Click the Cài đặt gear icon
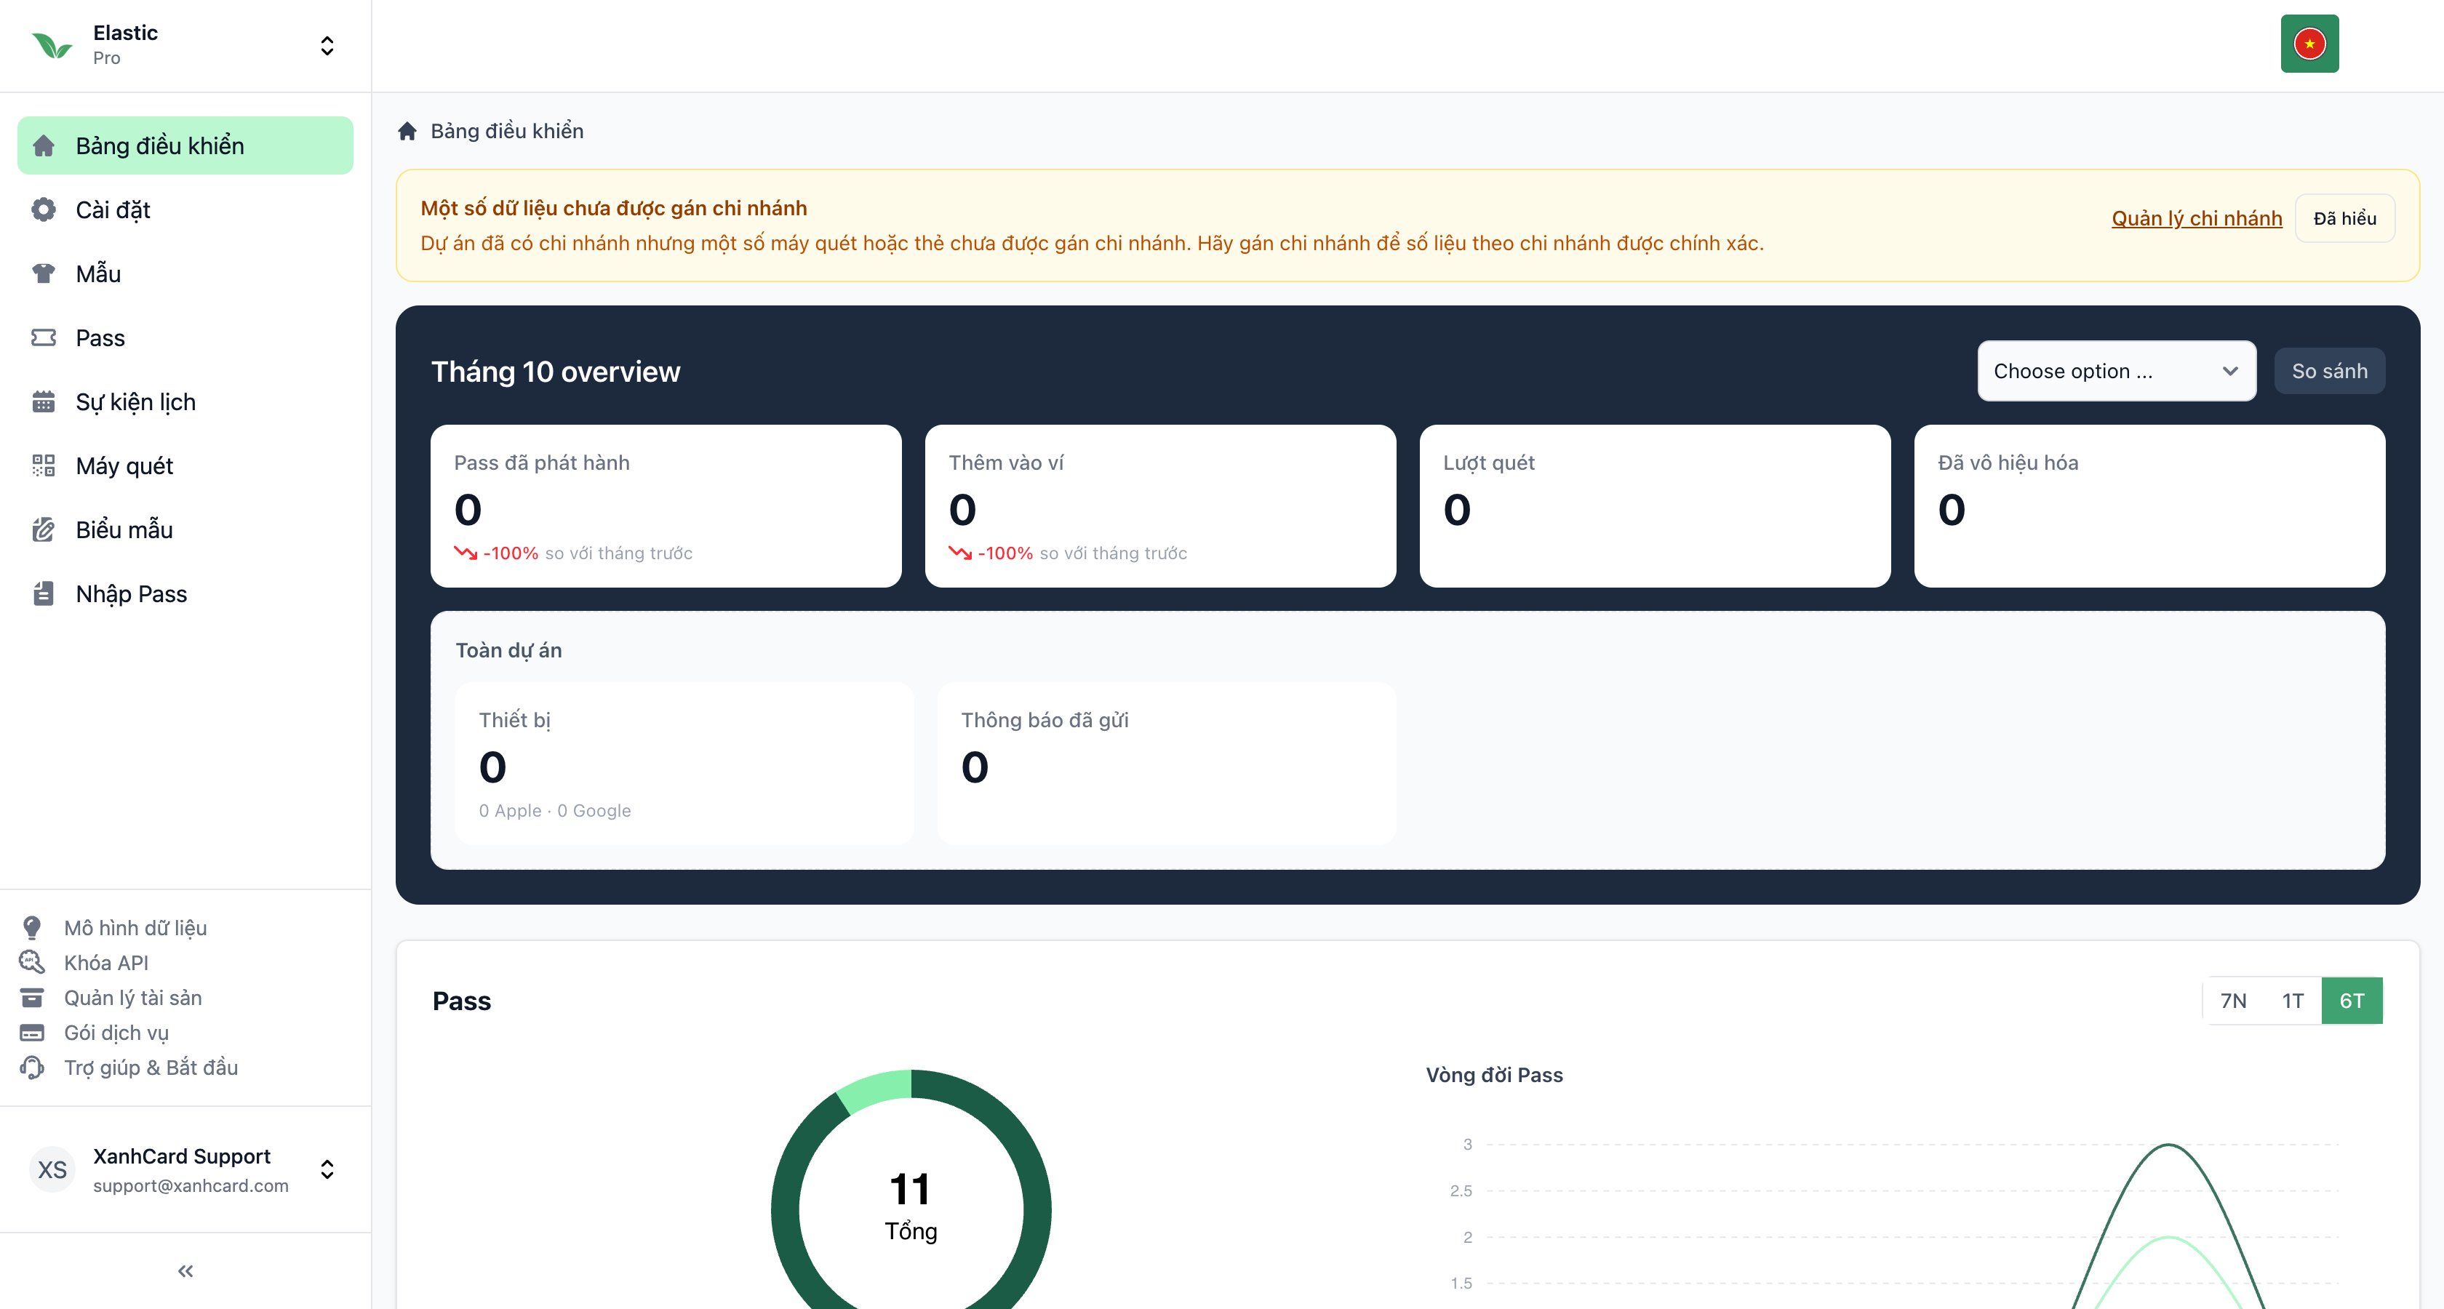 tap(44, 209)
